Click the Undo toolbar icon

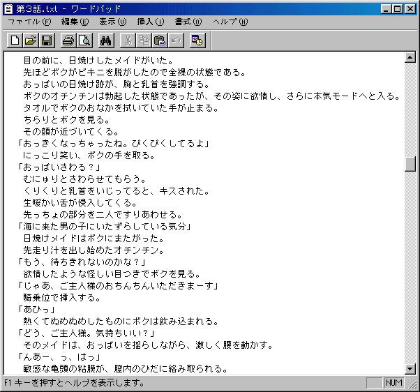(x=176, y=40)
